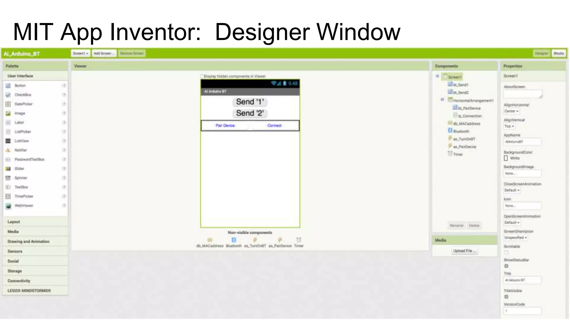
Task: Click the db_MACaddress non-visible component icon
Action: pyautogui.click(x=210, y=240)
